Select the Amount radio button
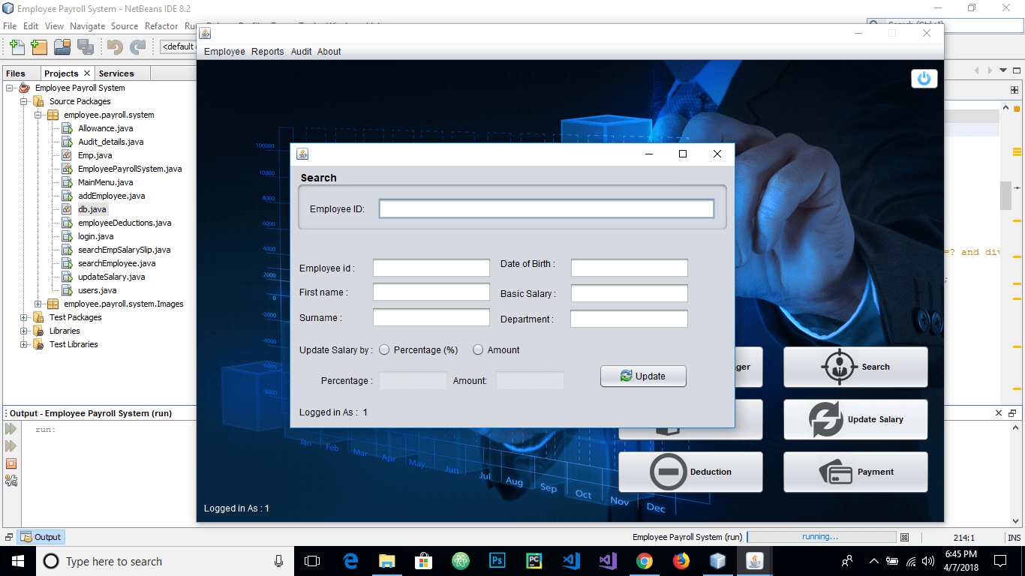This screenshot has width=1025, height=576. click(478, 349)
